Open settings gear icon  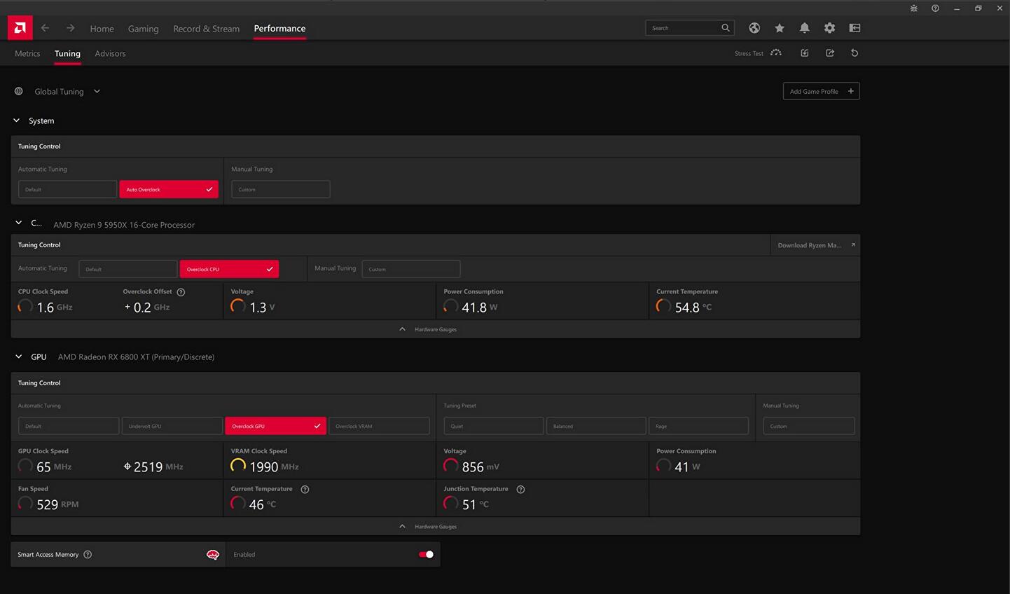(x=830, y=28)
